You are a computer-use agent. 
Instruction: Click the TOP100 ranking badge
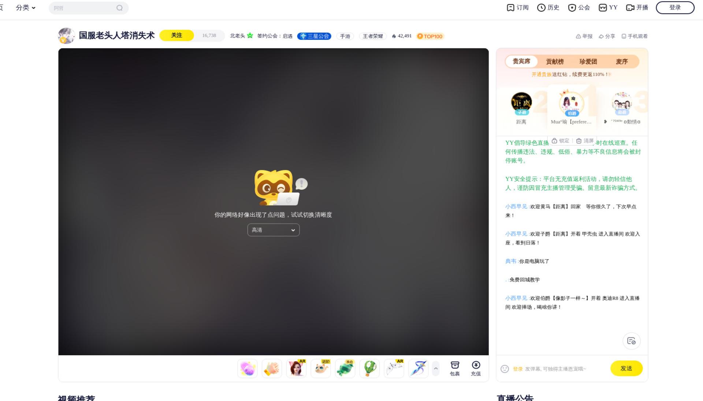pos(430,36)
